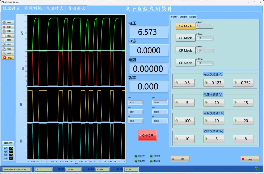Apply the 20 Ω resistance shortcut
This screenshot has height=174, width=264.
pyautogui.click(x=243, y=121)
